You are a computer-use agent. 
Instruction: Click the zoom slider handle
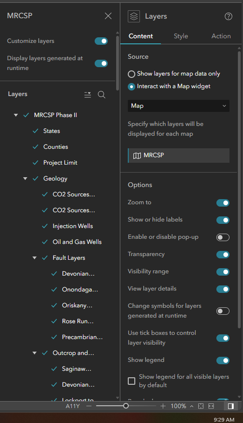(125, 406)
